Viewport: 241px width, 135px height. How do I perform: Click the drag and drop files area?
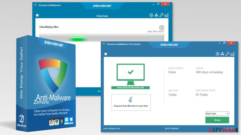click(131, 102)
